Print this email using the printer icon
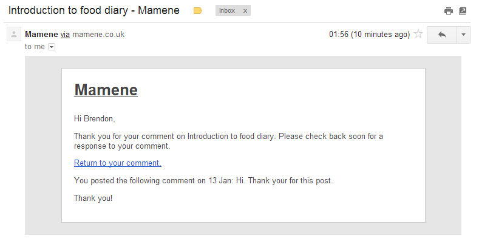This screenshot has width=479, height=247. click(449, 11)
